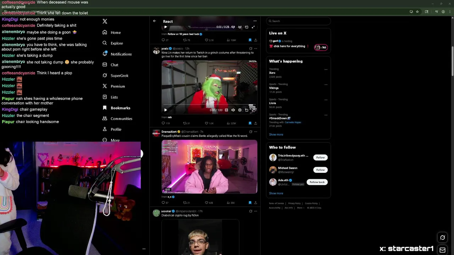Go to Home in the X sidebar

(x=112, y=32)
